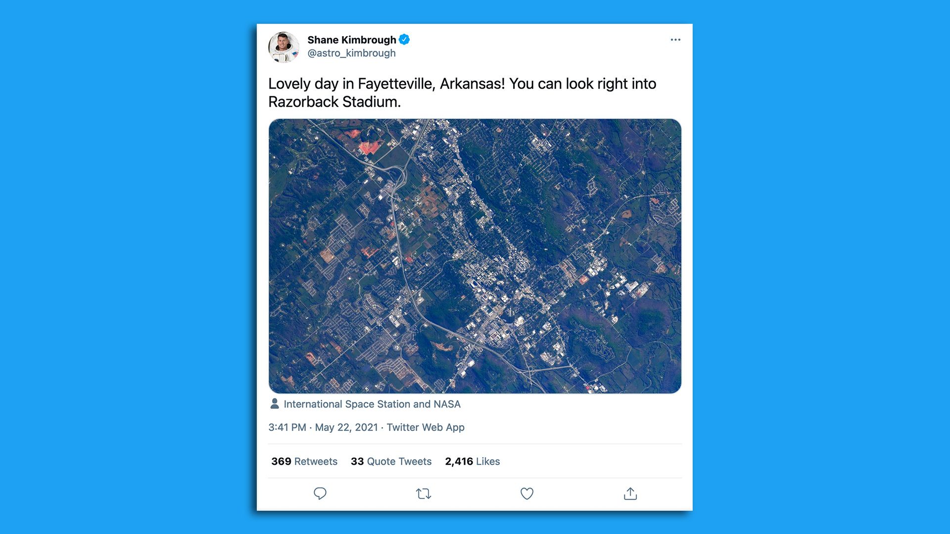Open the tweet options ellipsis menu
Screen dimensions: 950x534
coord(675,39)
